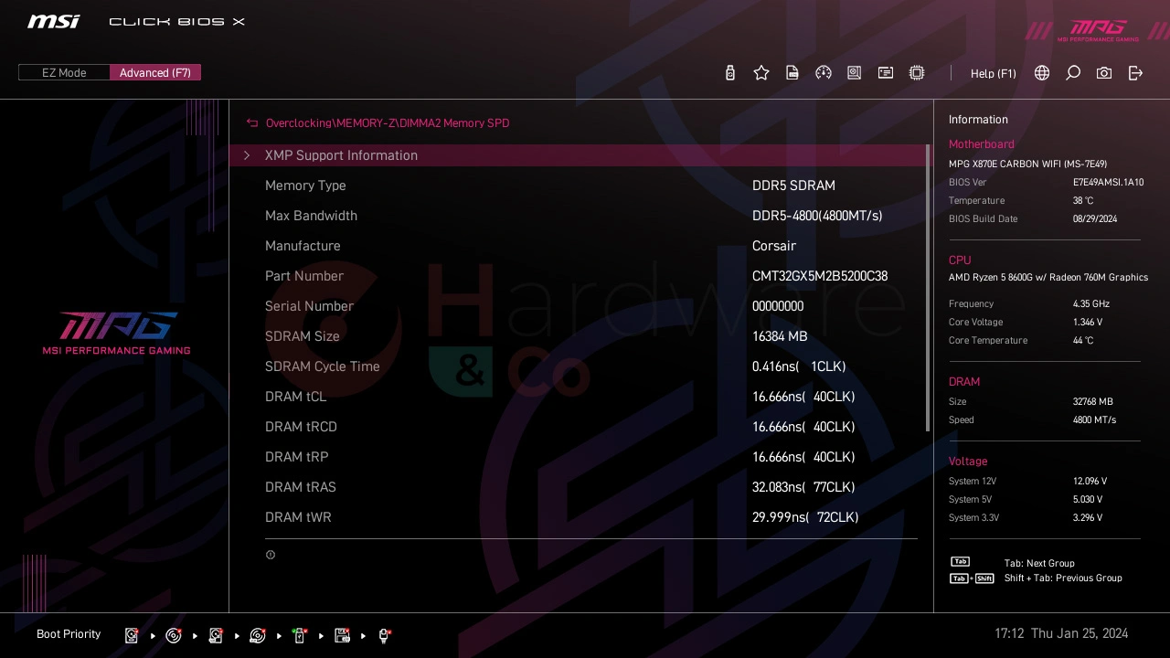Click the 0.416ns( 1CLK) value
Image resolution: width=1170 pixels, height=658 pixels.
click(799, 366)
